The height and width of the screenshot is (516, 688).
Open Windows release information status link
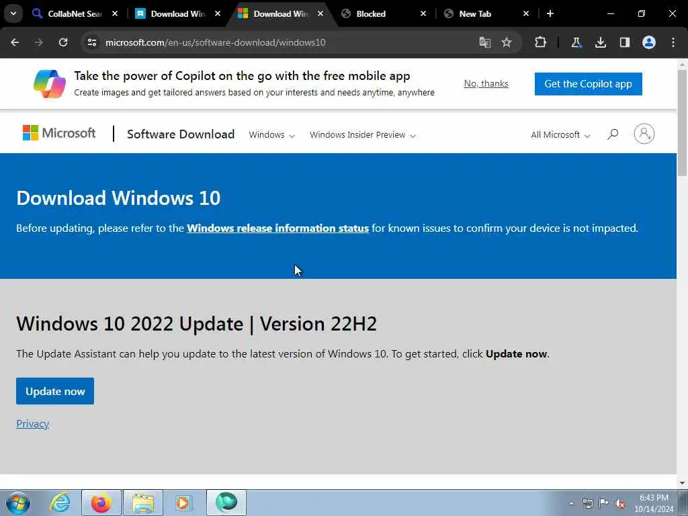point(277,228)
